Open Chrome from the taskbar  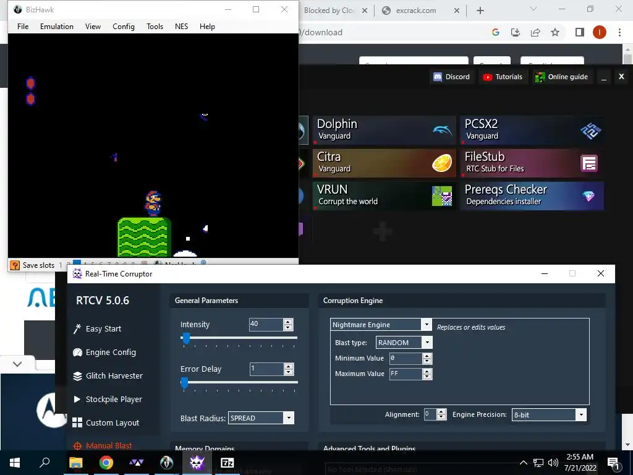point(106,463)
